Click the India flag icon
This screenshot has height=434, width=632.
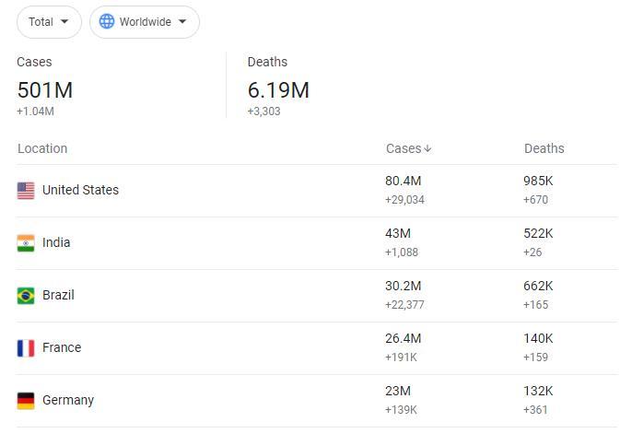[26, 243]
